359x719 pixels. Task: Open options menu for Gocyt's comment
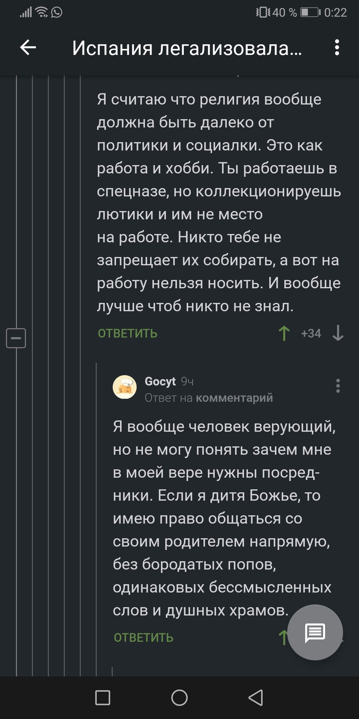pyautogui.click(x=338, y=386)
